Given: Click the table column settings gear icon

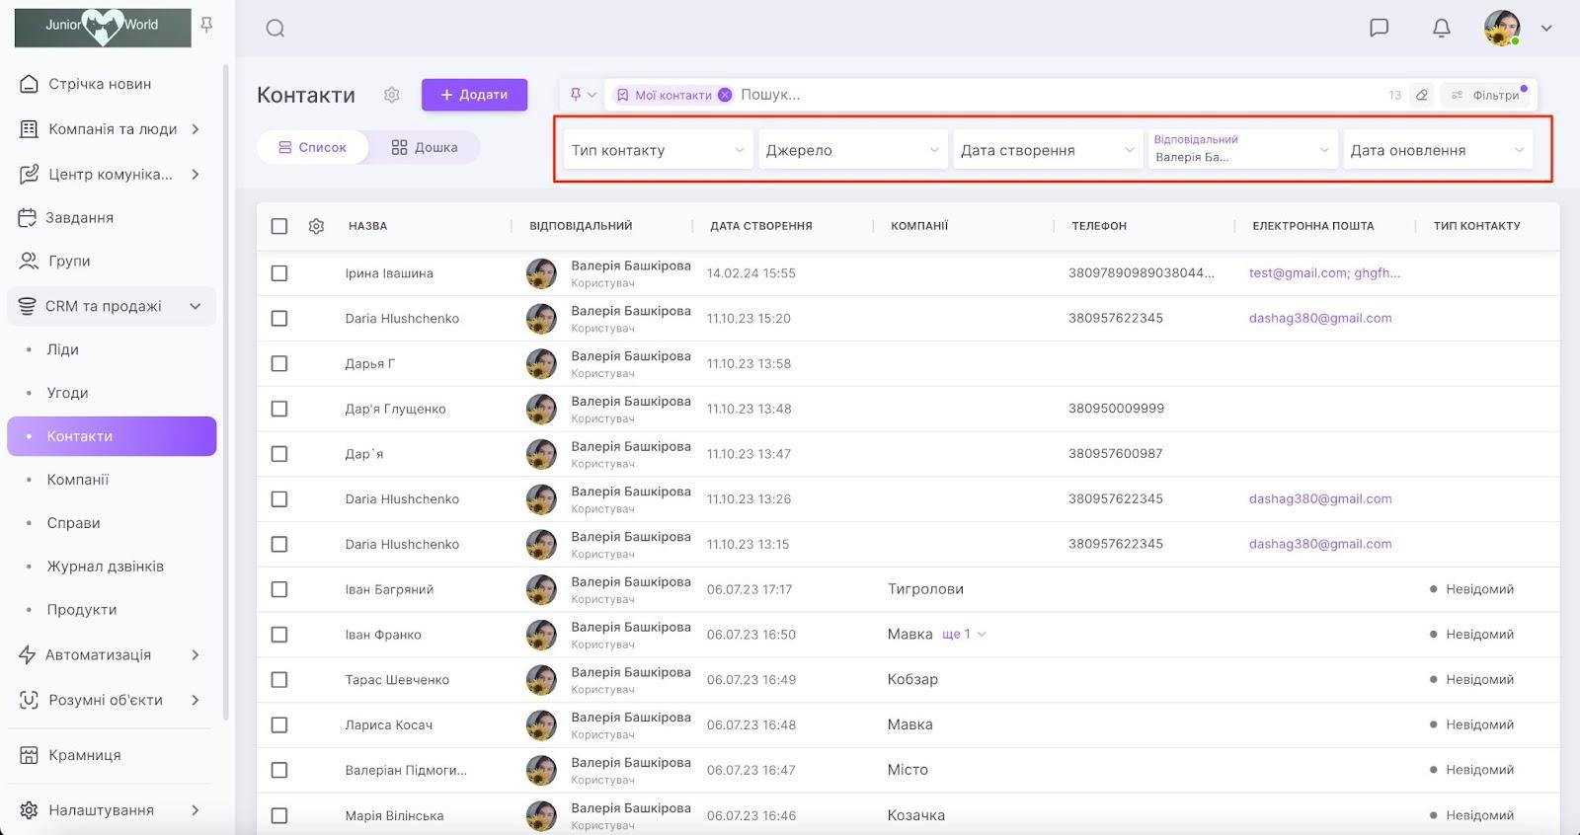Looking at the screenshot, I should click(316, 226).
